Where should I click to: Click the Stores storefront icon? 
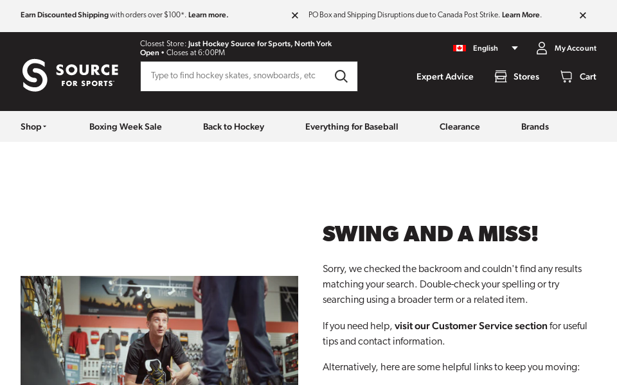coord(501,76)
